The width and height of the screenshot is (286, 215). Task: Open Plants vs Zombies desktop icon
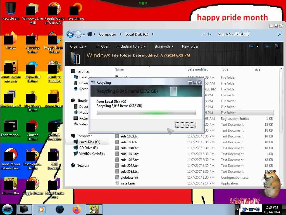(x=54, y=72)
